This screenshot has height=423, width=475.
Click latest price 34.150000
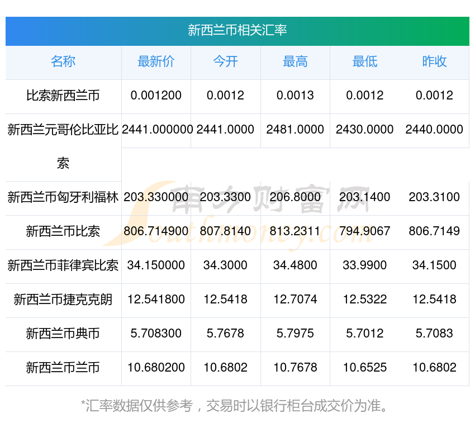pos(156,265)
